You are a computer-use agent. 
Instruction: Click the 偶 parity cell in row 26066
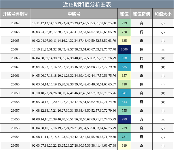pyautogui.click(x=142, y=32)
